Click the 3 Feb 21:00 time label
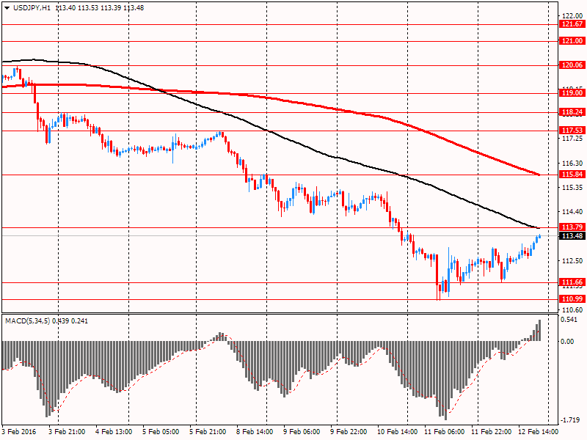The height and width of the screenshot is (440, 587). [x=67, y=432]
